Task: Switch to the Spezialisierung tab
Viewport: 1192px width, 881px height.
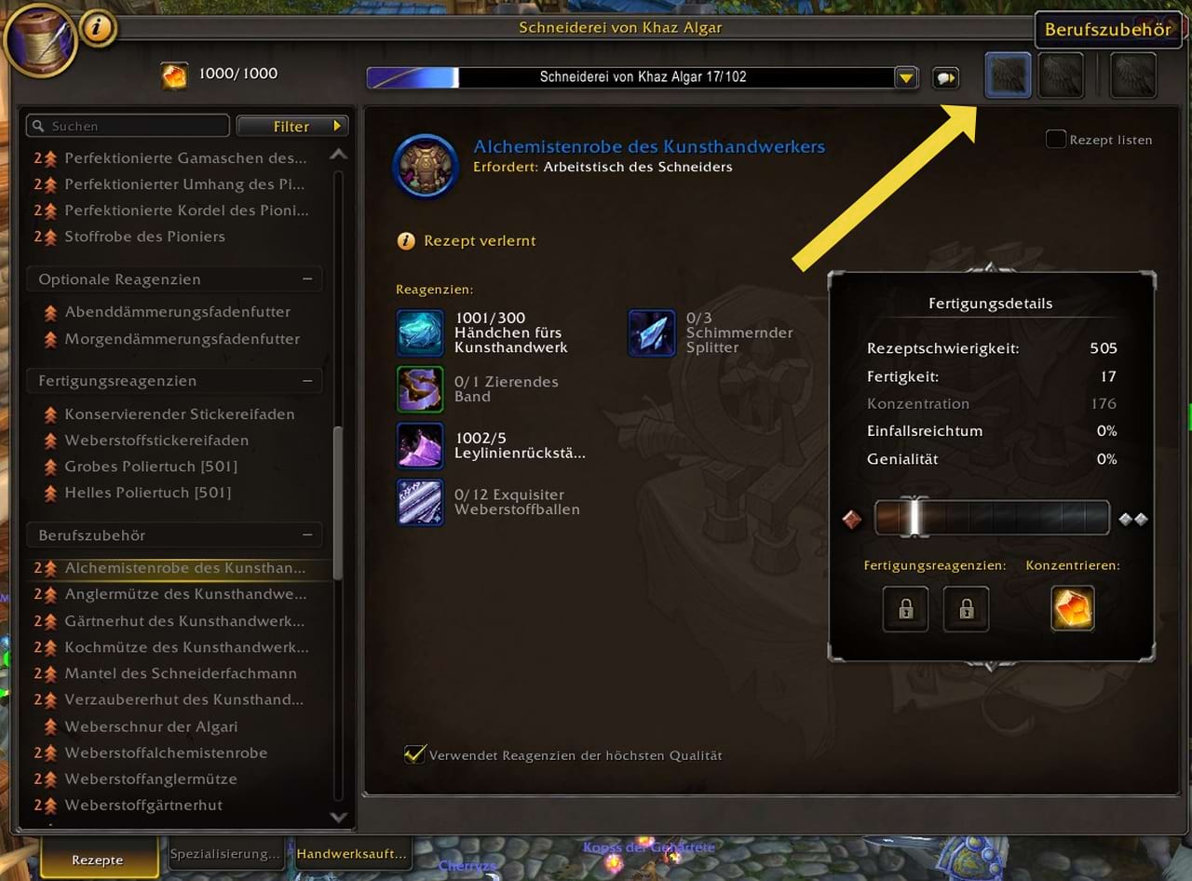Action: 225,854
